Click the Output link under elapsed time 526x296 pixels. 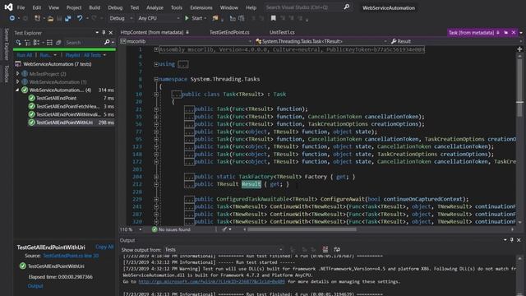pos(35,286)
